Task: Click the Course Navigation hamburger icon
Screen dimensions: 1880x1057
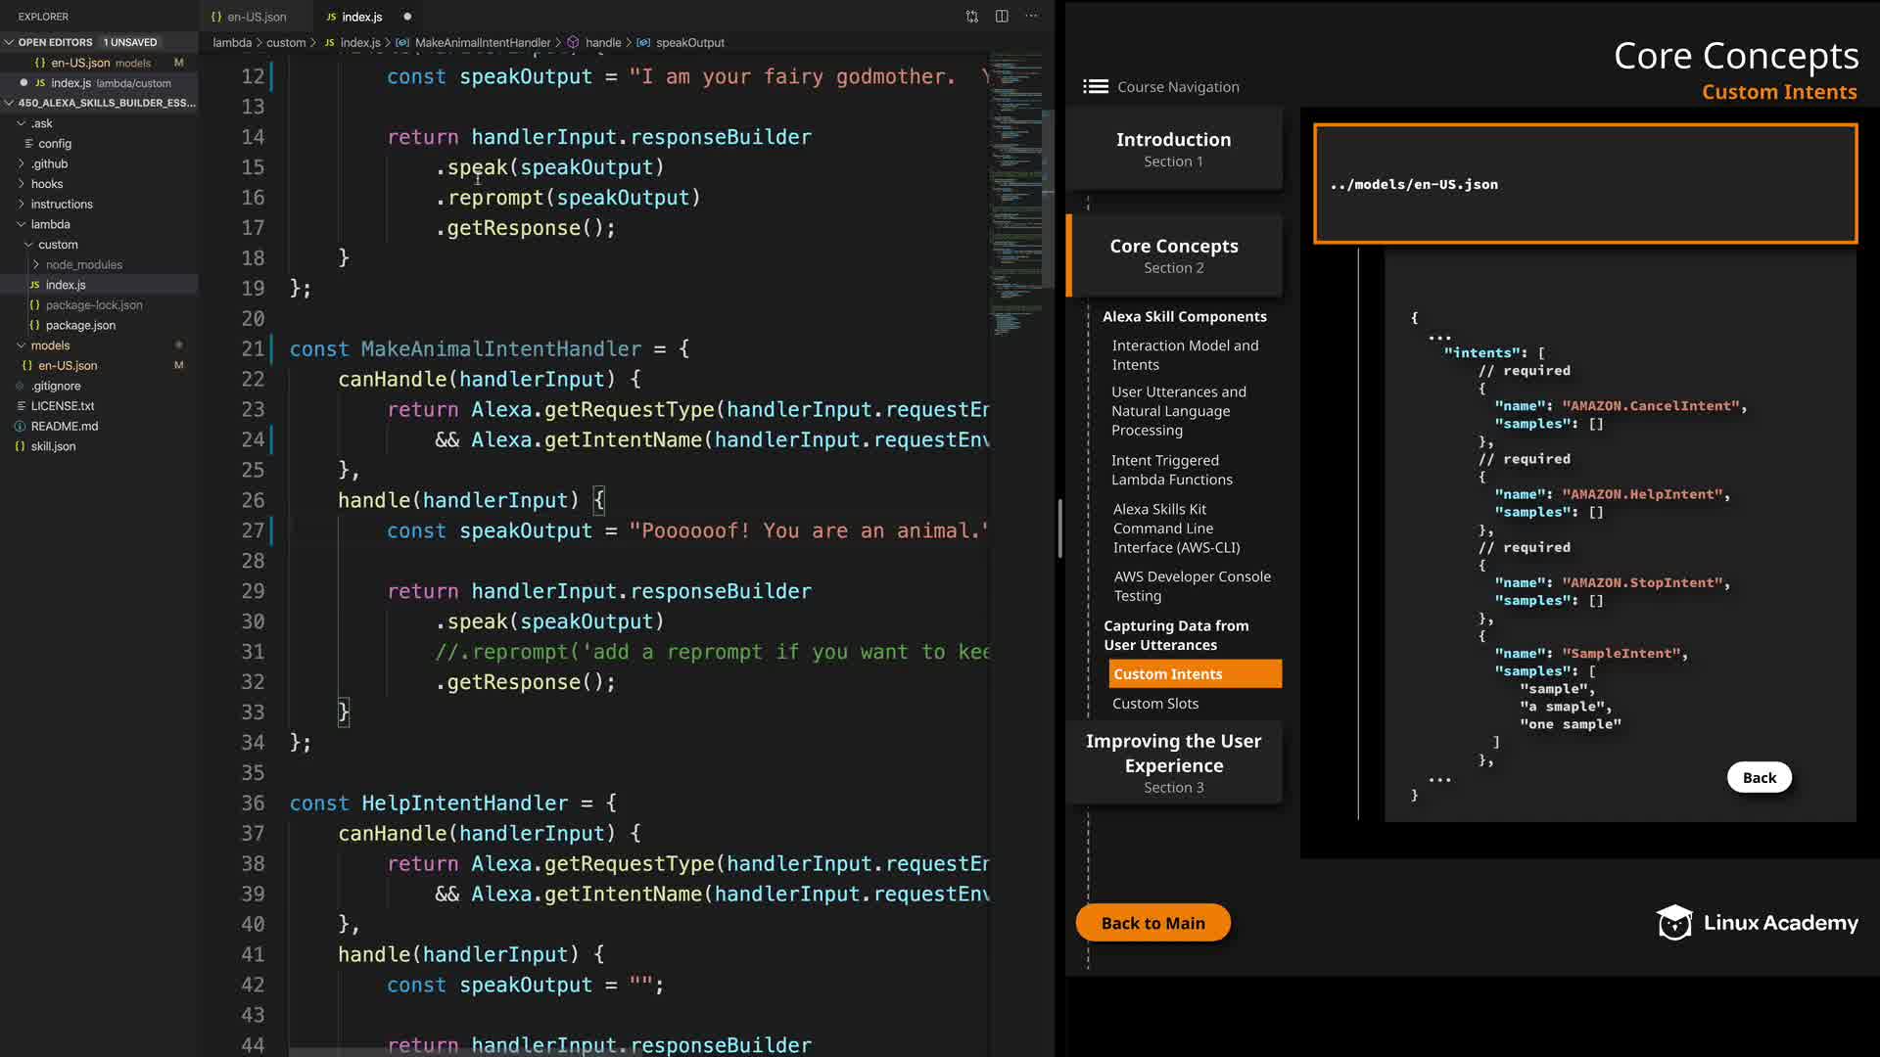Action: point(1095,87)
